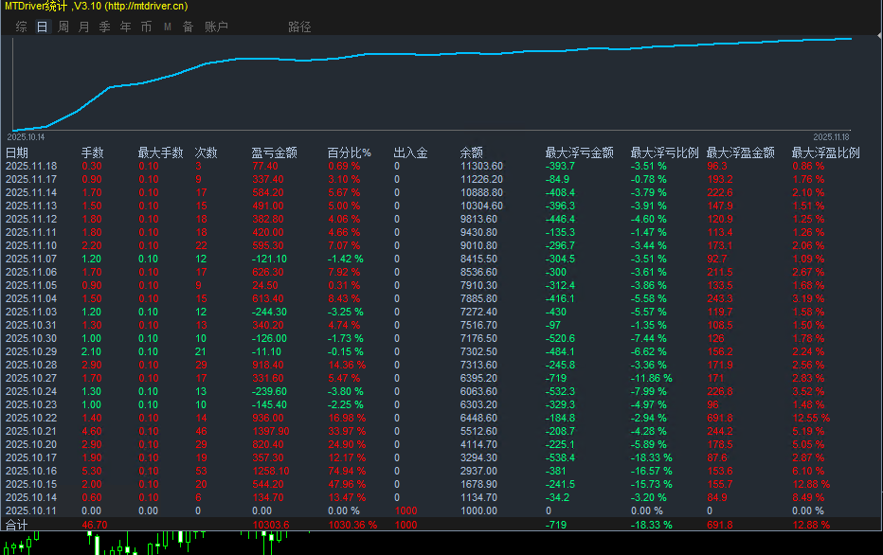Click the 路径 path button
This screenshot has height=555, width=883.
coord(299,27)
